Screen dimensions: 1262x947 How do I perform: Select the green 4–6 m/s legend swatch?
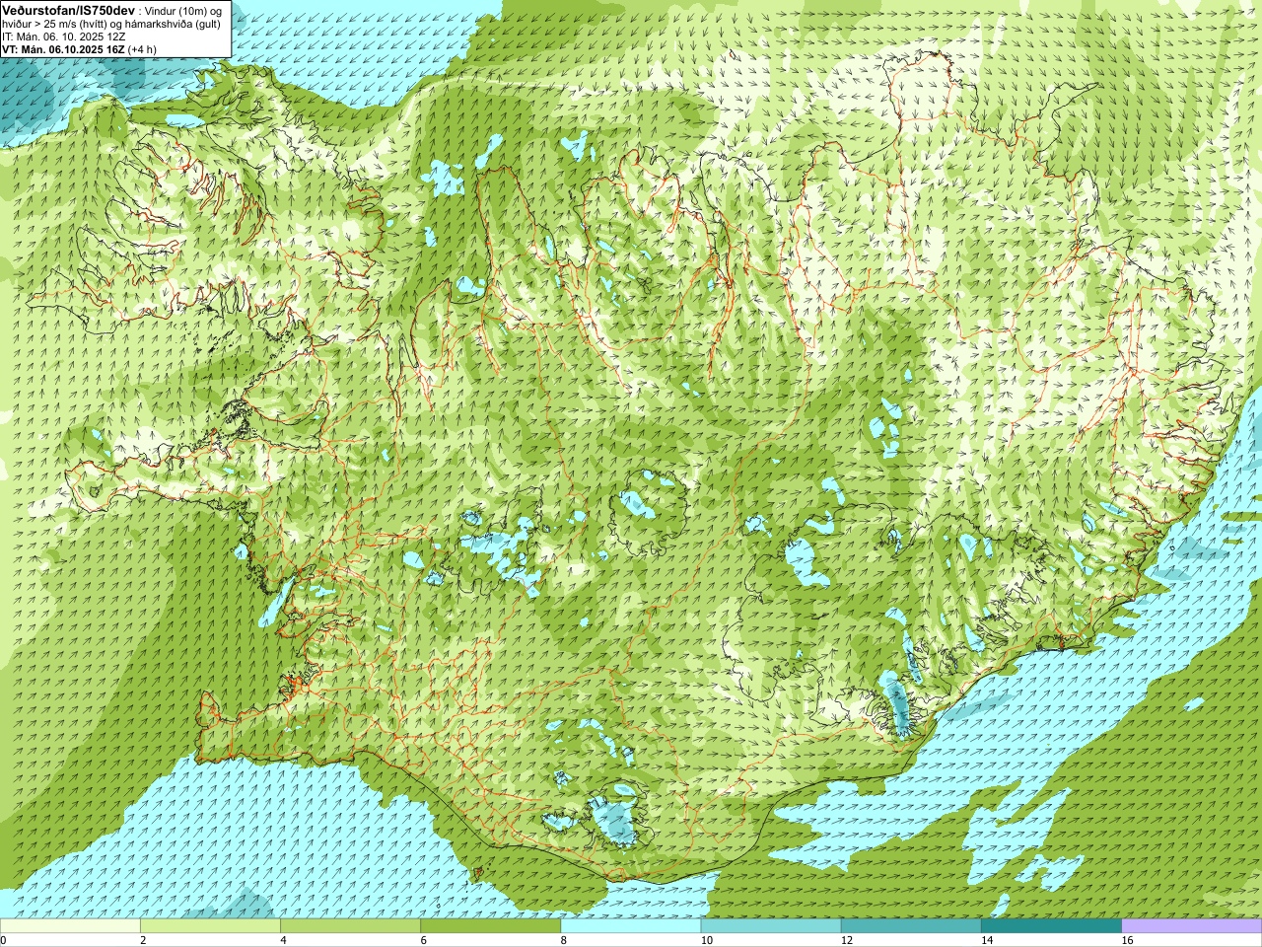click(350, 926)
